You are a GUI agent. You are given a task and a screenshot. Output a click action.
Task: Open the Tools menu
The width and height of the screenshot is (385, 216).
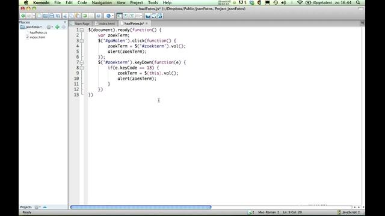click(153, 2)
